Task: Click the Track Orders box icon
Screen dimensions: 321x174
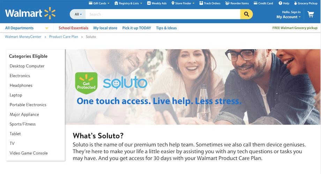Action: (201, 3)
